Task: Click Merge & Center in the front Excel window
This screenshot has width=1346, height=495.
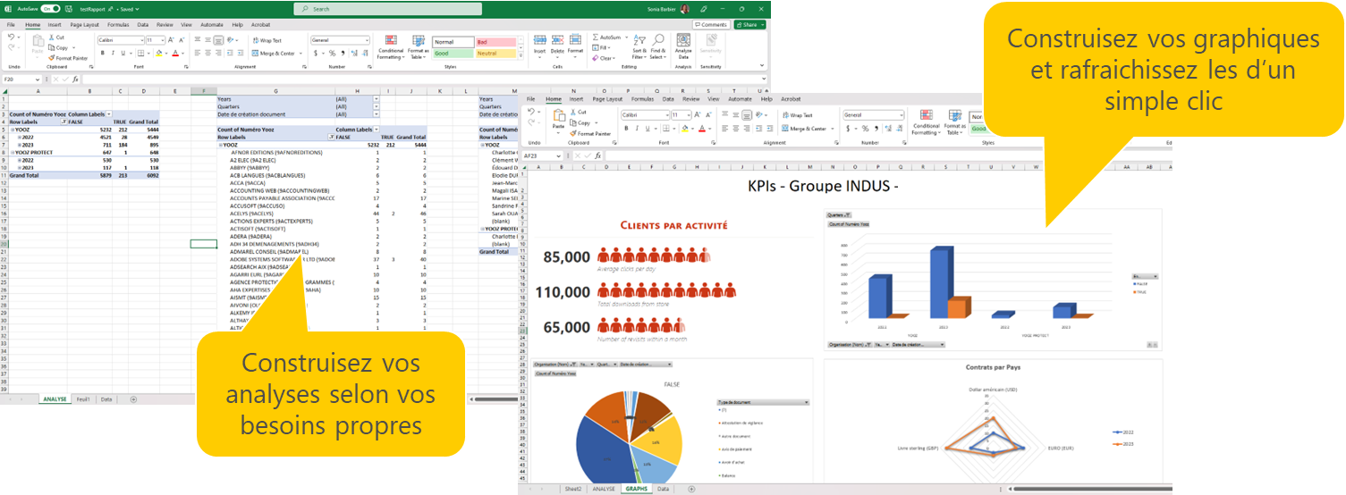Action: click(x=804, y=128)
